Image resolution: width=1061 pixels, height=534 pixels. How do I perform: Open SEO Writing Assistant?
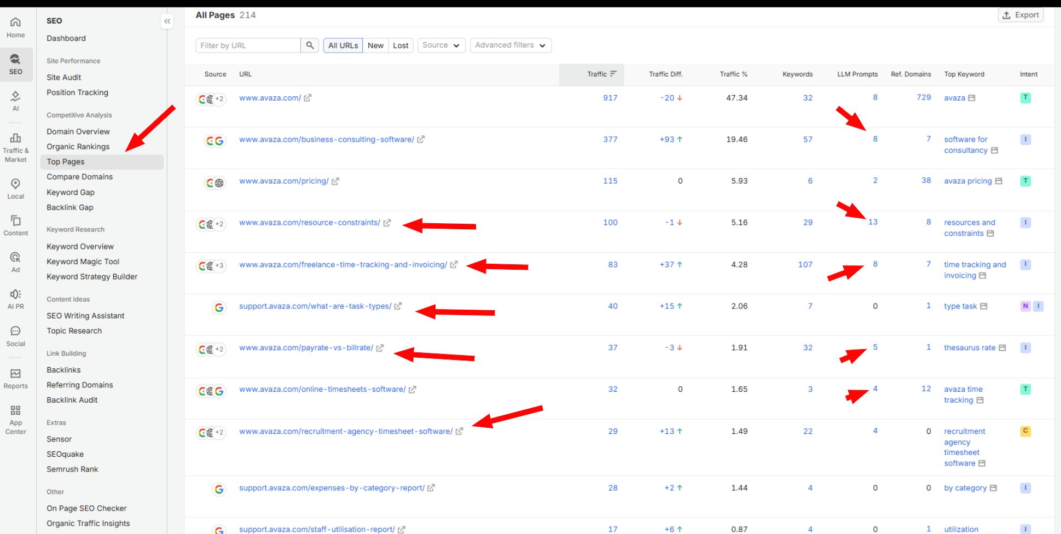(85, 316)
